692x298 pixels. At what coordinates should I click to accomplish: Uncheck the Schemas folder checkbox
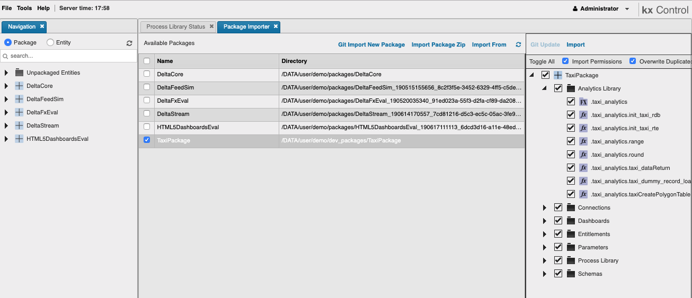(558, 273)
